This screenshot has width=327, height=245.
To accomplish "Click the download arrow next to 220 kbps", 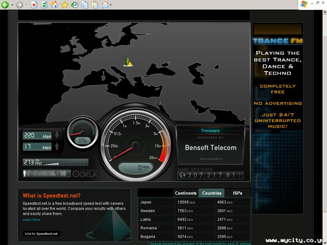I will click(x=57, y=135).
